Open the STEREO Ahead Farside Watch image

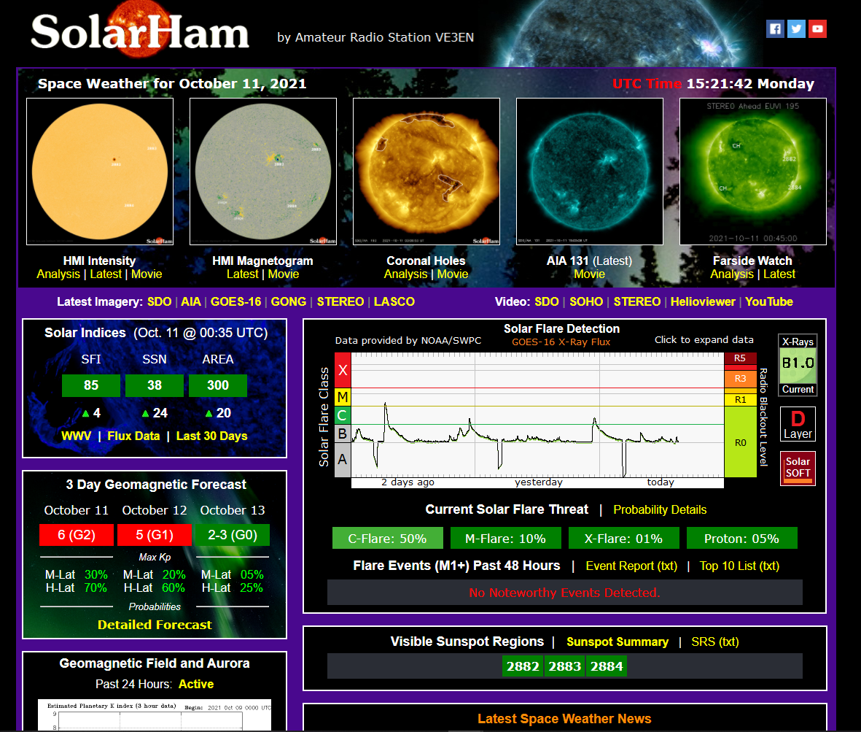click(753, 172)
